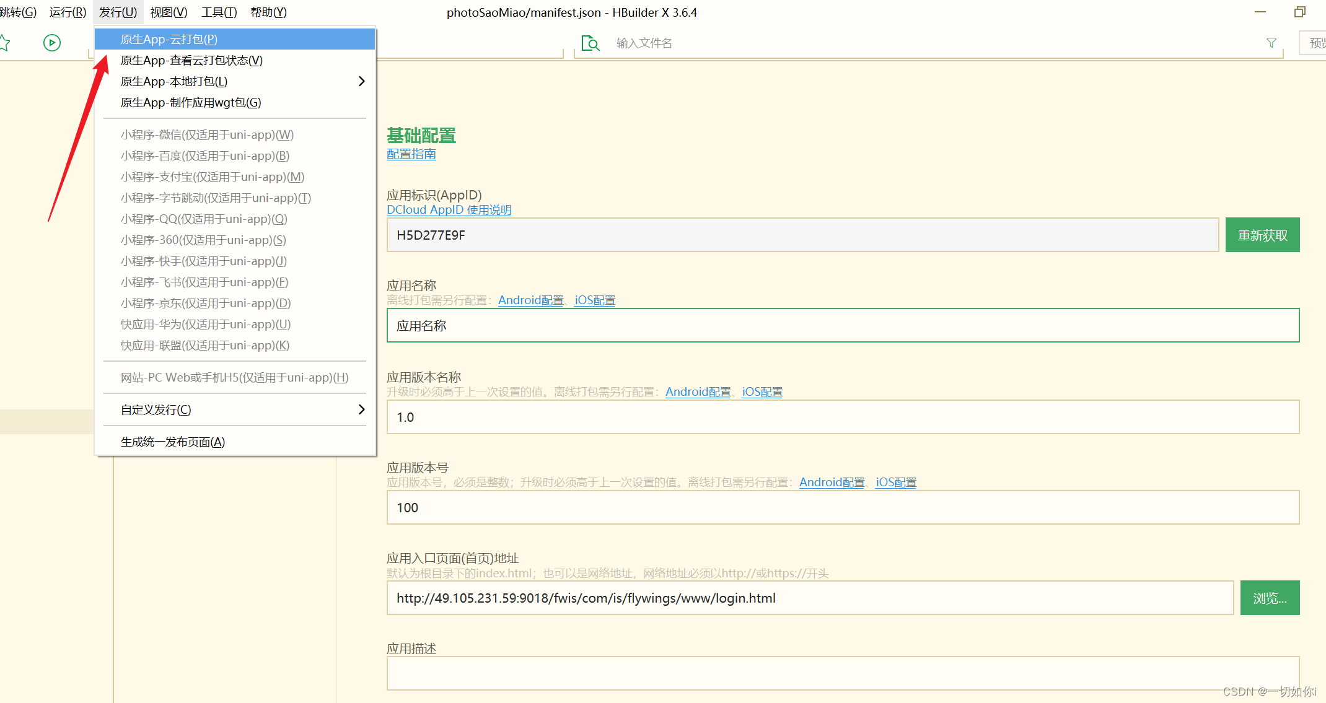Click the 应用描述 text field
1326x703 pixels.
click(x=843, y=673)
